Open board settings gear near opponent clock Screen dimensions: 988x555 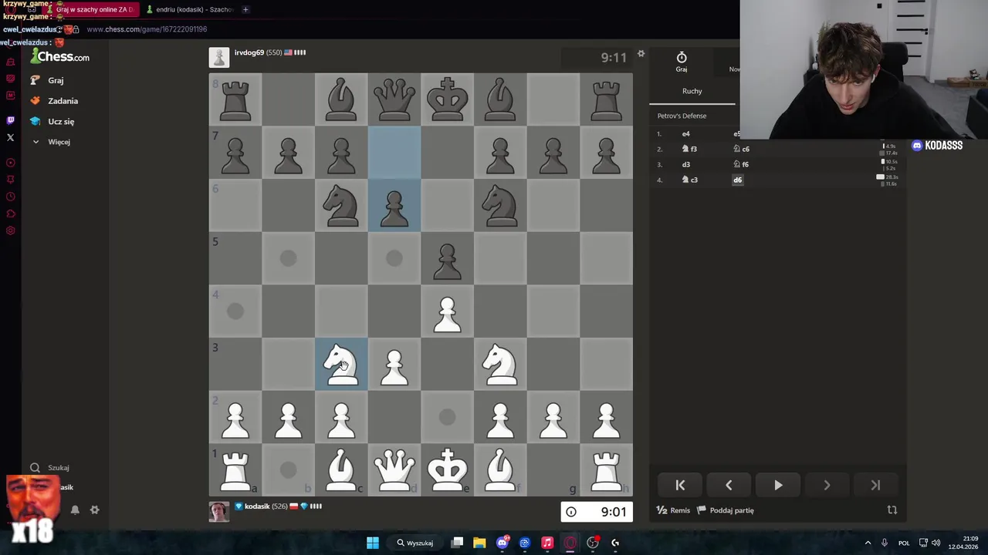(x=641, y=54)
